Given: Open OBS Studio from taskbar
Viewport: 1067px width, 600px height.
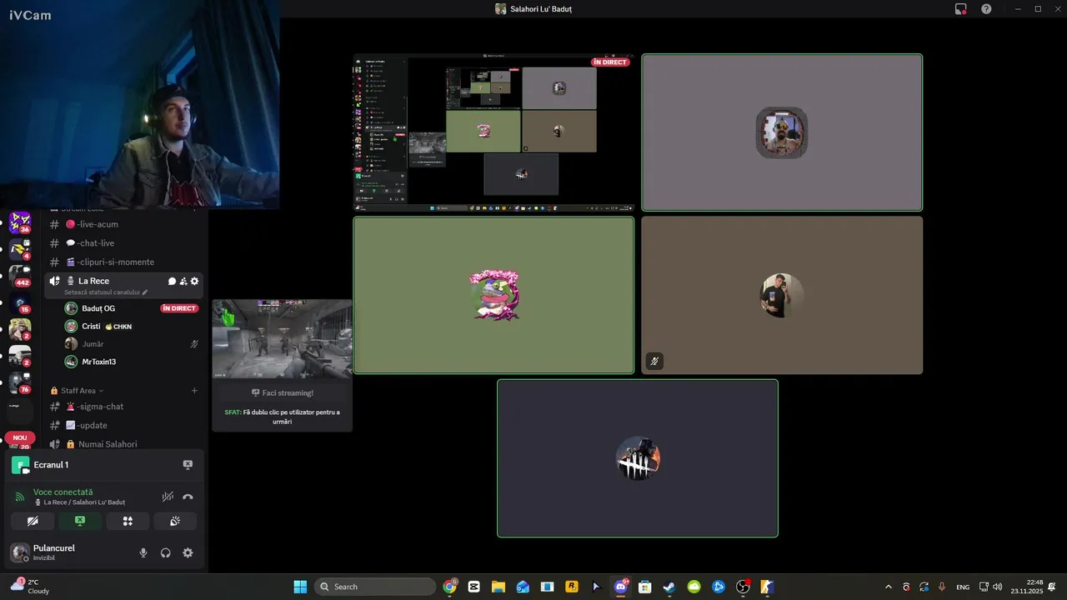Looking at the screenshot, I should tap(743, 587).
